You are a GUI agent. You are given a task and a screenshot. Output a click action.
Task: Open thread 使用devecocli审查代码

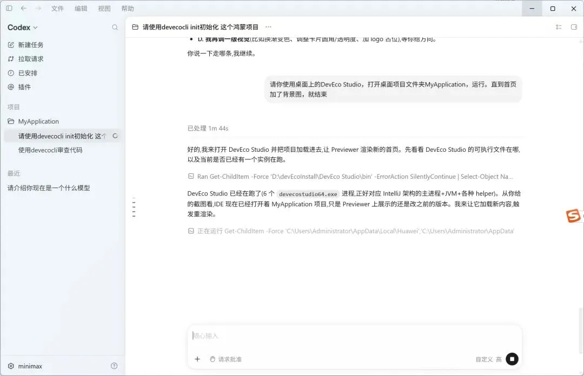50,150
